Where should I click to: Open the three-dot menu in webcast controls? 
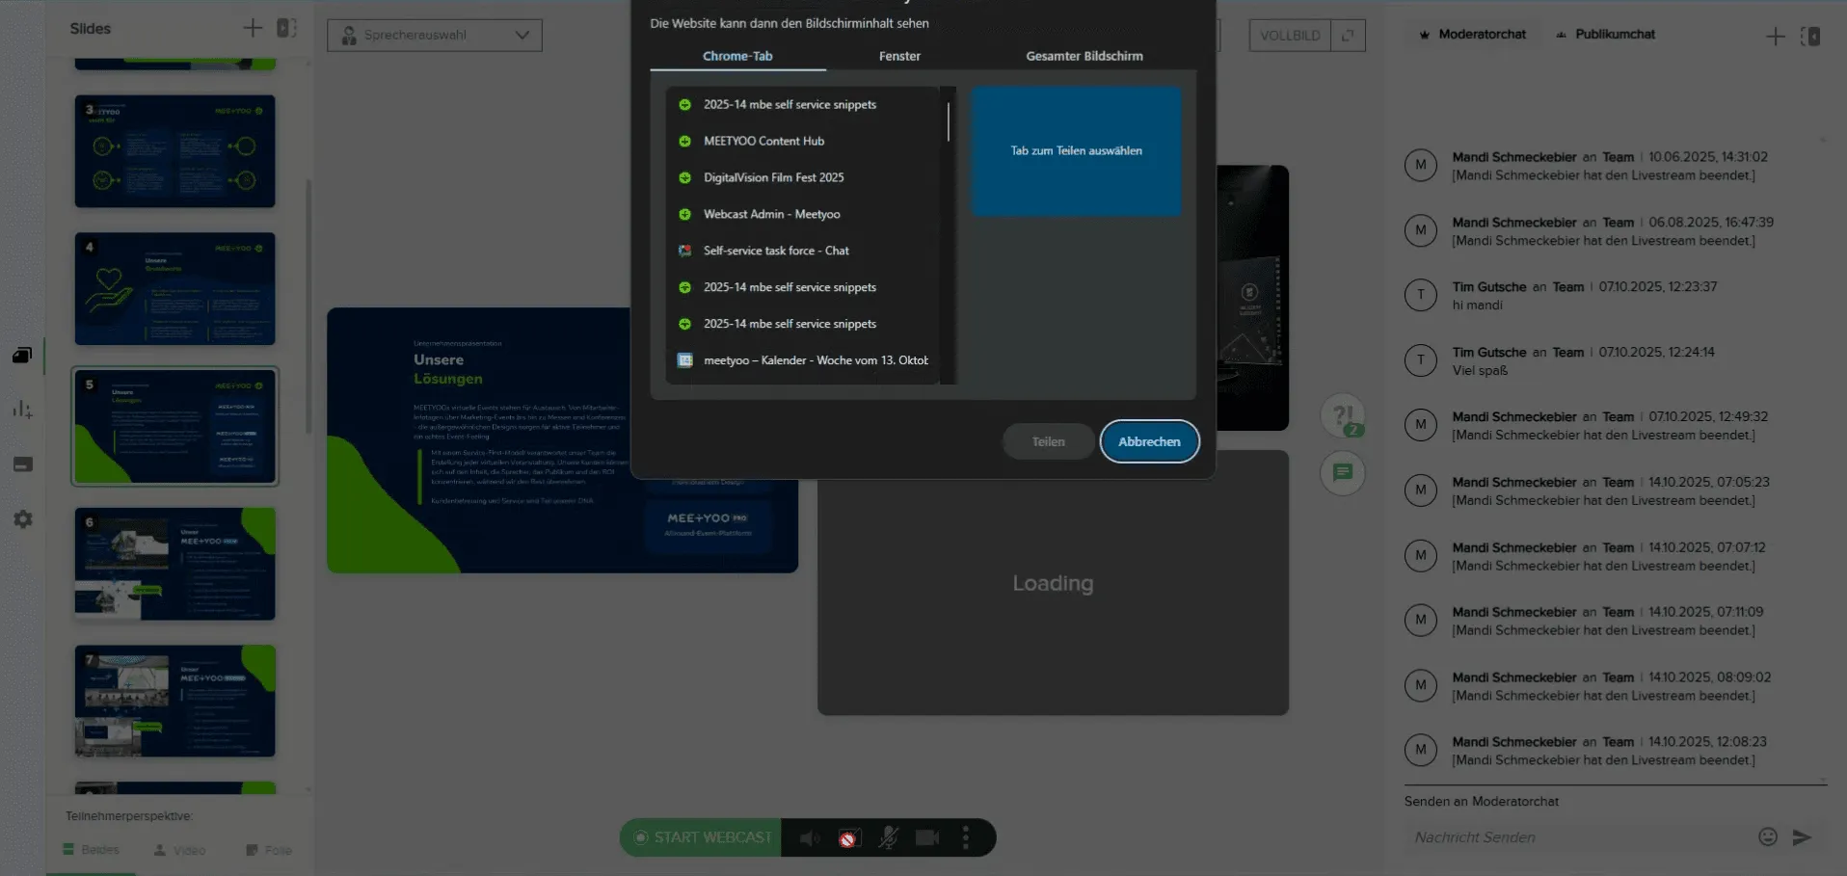tap(965, 837)
